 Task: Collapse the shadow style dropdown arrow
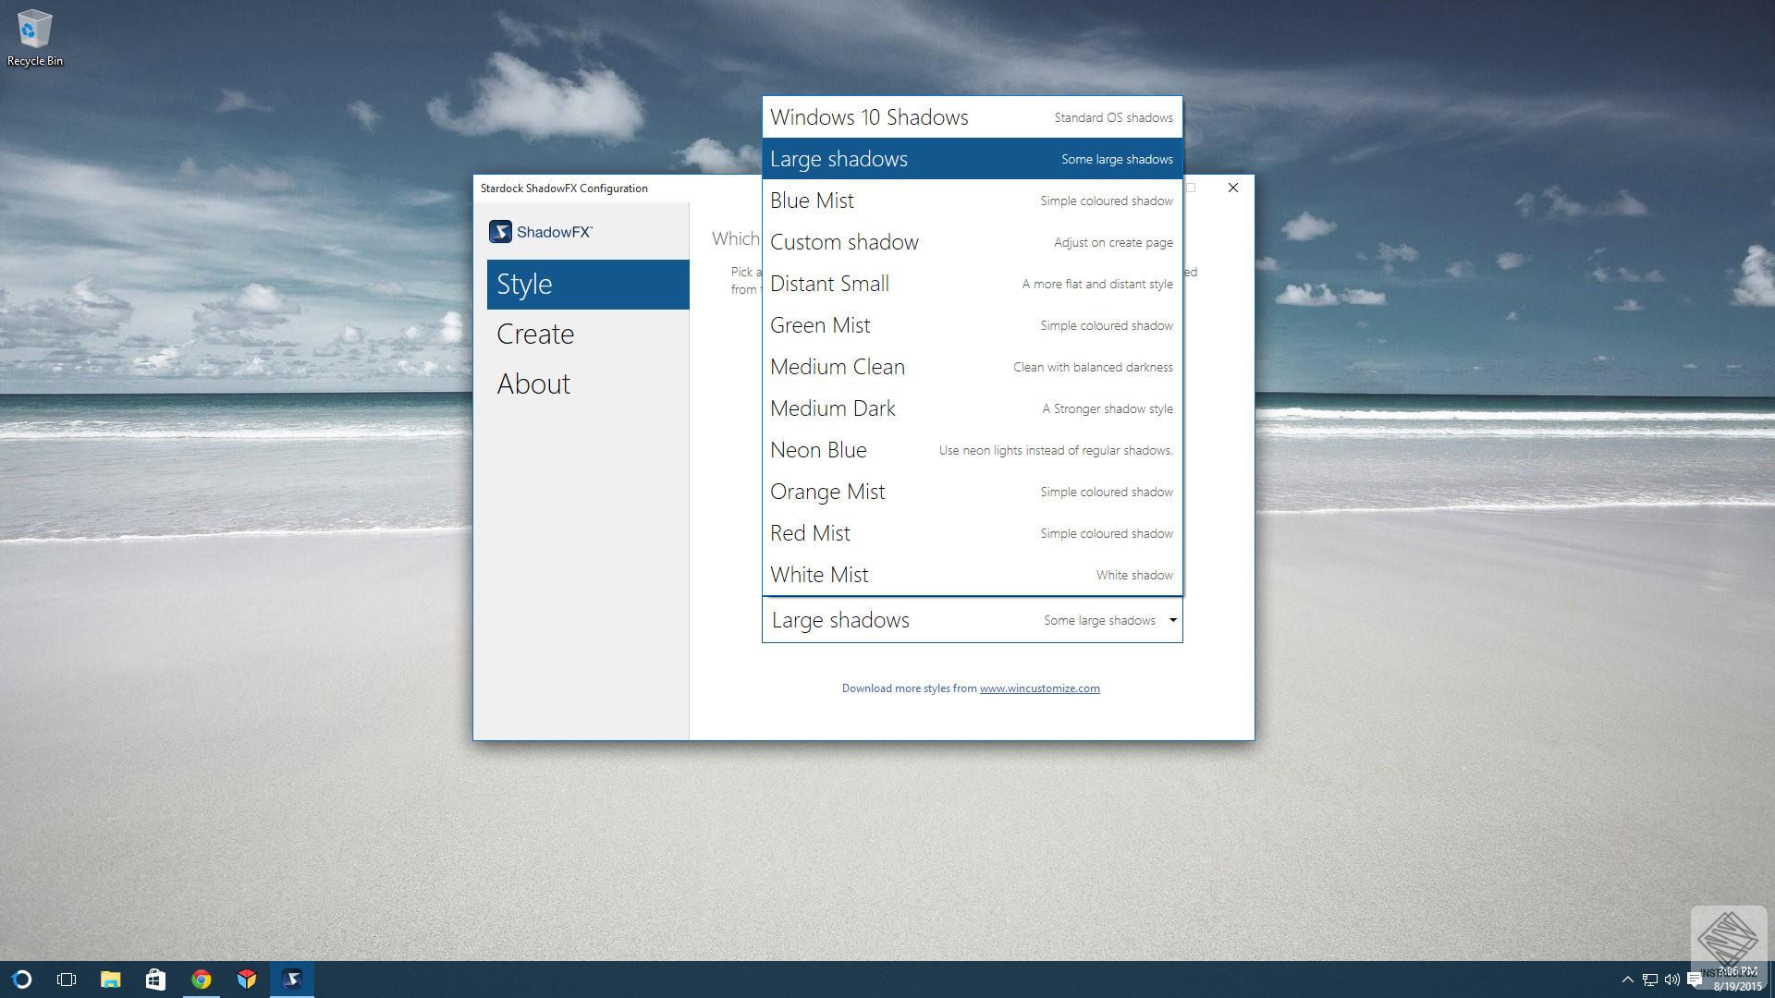tap(1172, 620)
